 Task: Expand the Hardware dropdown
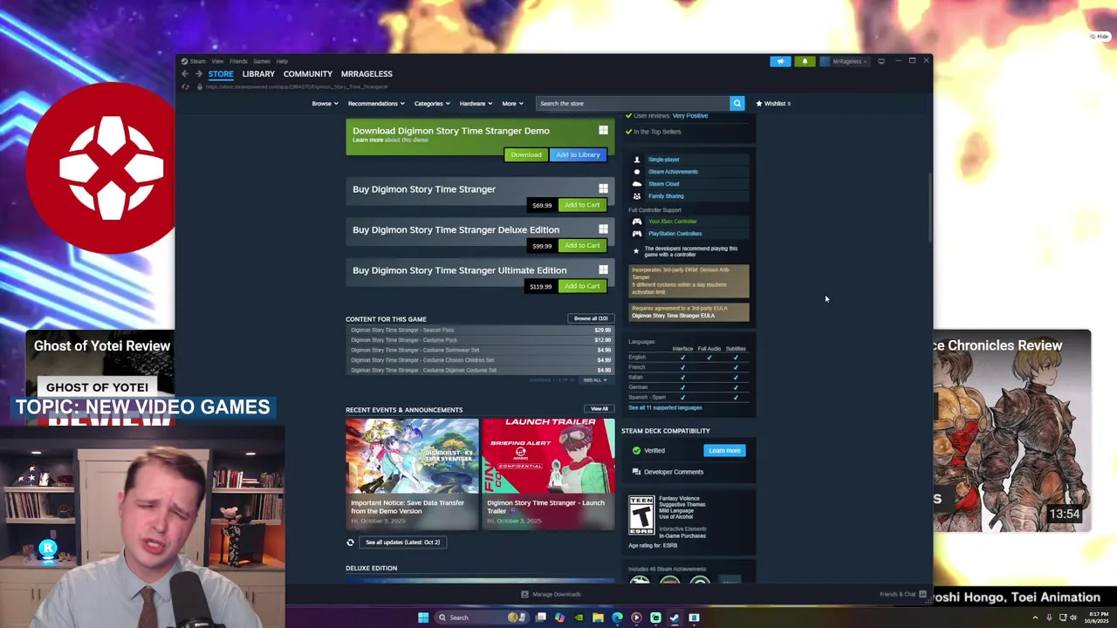click(x=476, y=103)
